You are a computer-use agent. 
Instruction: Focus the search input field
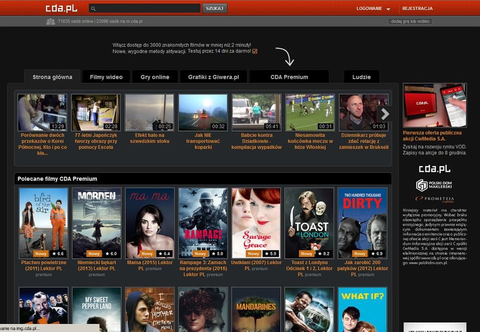coord(144,8)
